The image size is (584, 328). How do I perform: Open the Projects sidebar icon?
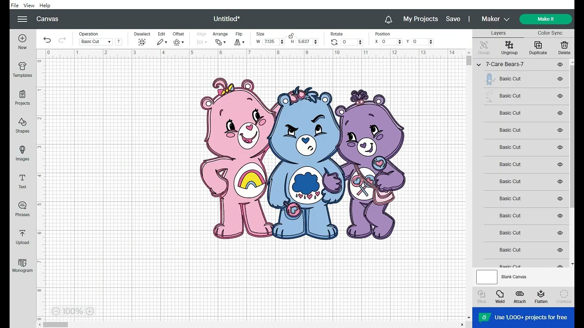pyautogui.click(x=22, y=97)
